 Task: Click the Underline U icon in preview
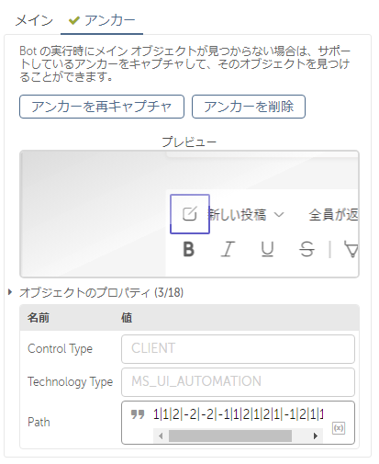click(267, 249)
